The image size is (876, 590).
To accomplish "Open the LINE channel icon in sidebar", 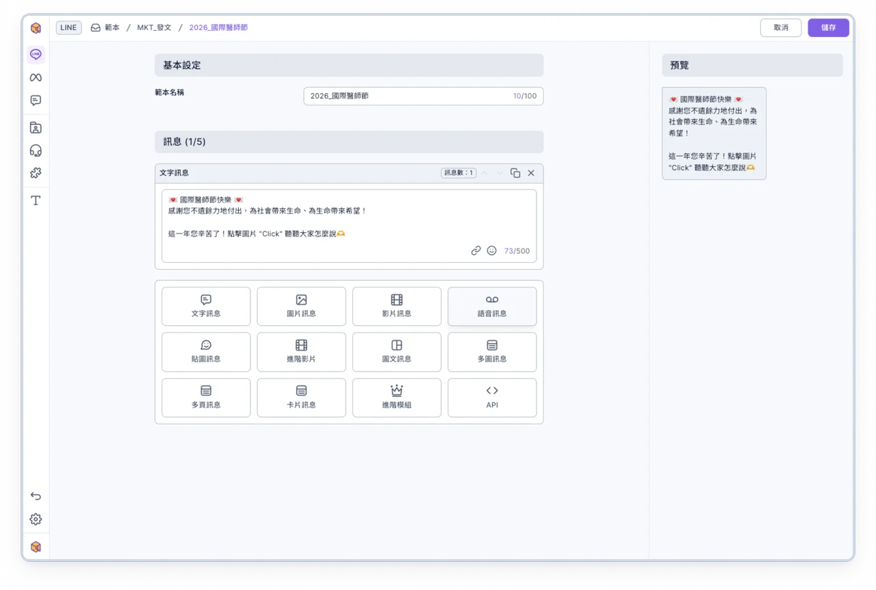I will (x=36, y=54).
